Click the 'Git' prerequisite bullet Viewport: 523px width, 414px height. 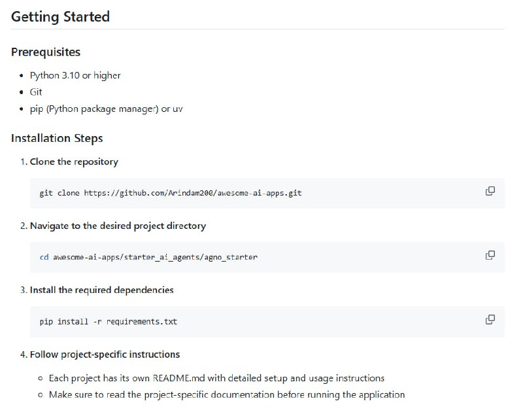pos(36,92)
